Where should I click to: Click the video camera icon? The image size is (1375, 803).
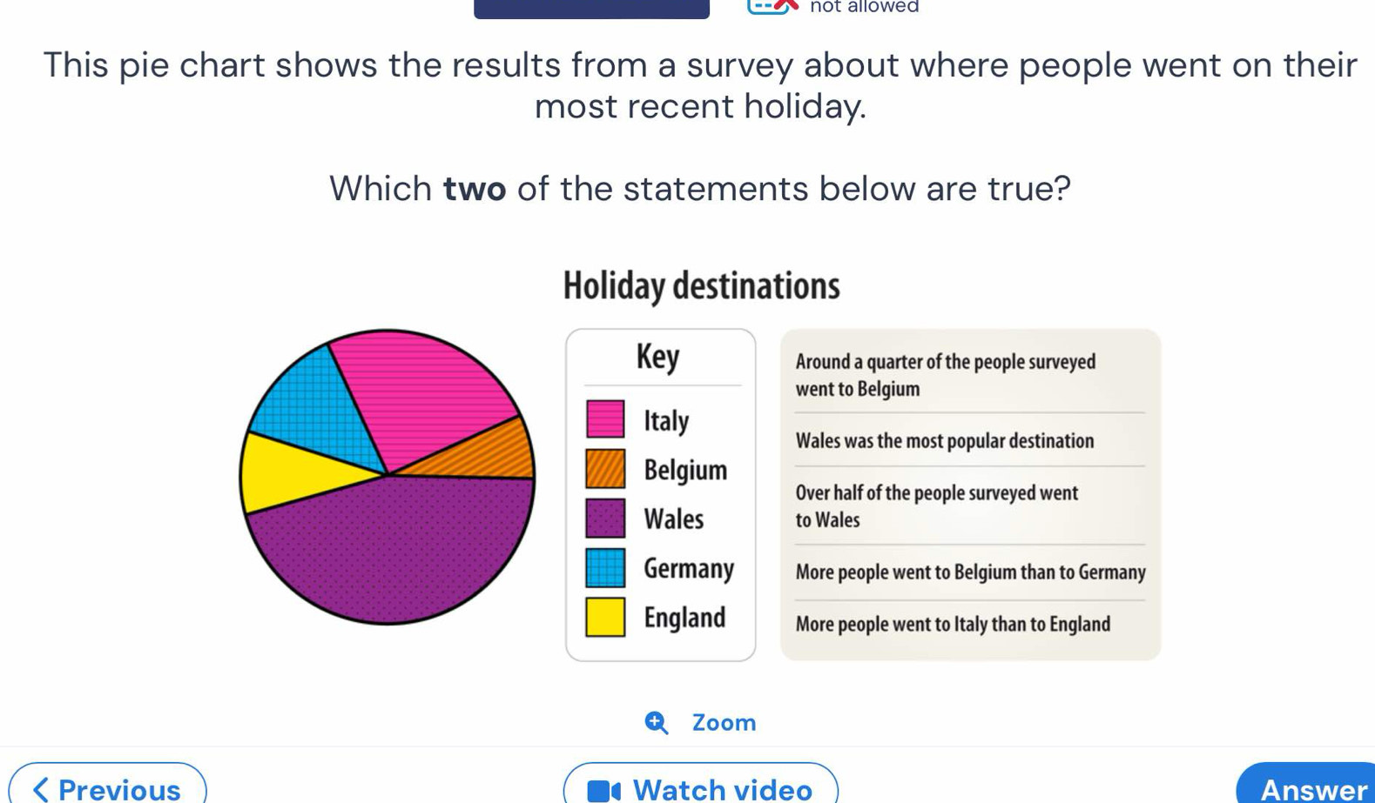pyautogui.click(x=603, y=790)
